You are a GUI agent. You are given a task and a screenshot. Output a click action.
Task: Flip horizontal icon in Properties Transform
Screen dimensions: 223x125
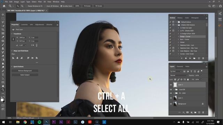[32, 45]
